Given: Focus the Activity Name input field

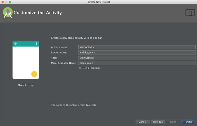Looking at the screenshot, I should point(137,47).
